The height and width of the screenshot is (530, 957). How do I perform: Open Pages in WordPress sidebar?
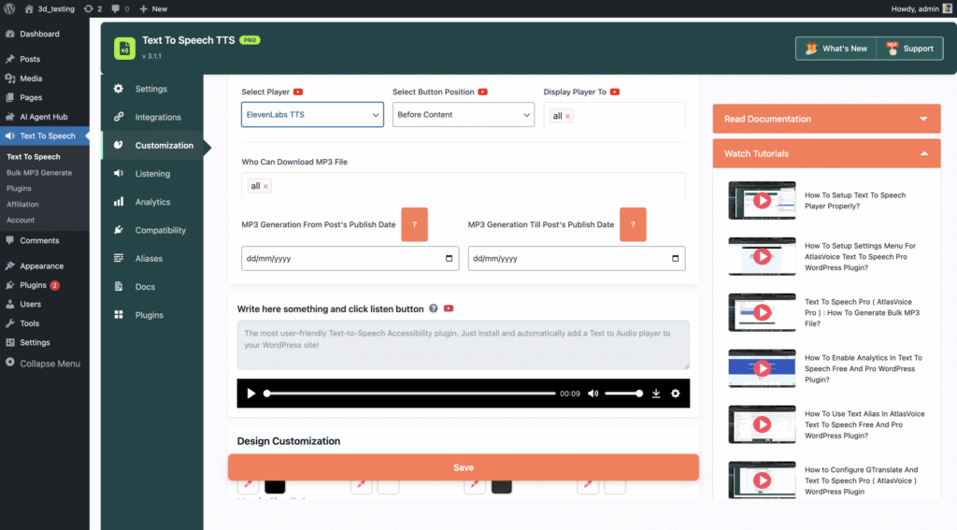tap(31, 97)
